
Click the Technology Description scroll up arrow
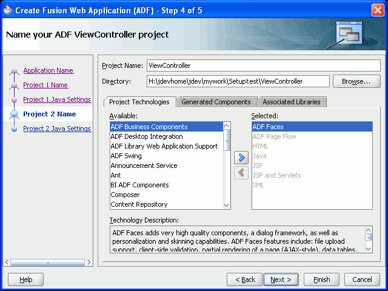click(369, 230)
